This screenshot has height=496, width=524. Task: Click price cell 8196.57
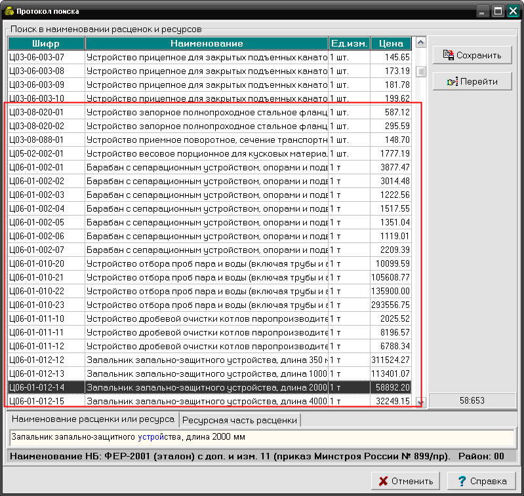tap(391, 332)
